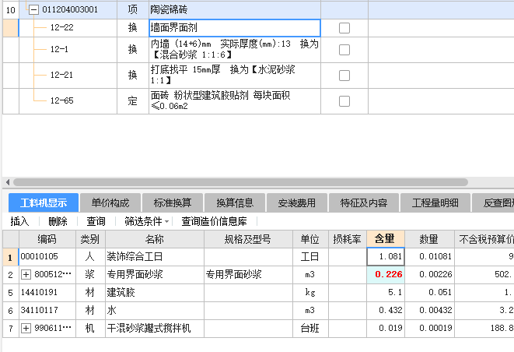The image size is (514, 352).
Task: Click the 单位 column header
Action: 310,239
